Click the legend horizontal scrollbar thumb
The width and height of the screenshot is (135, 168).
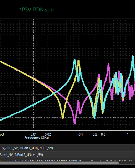click(x=59, y=163)
